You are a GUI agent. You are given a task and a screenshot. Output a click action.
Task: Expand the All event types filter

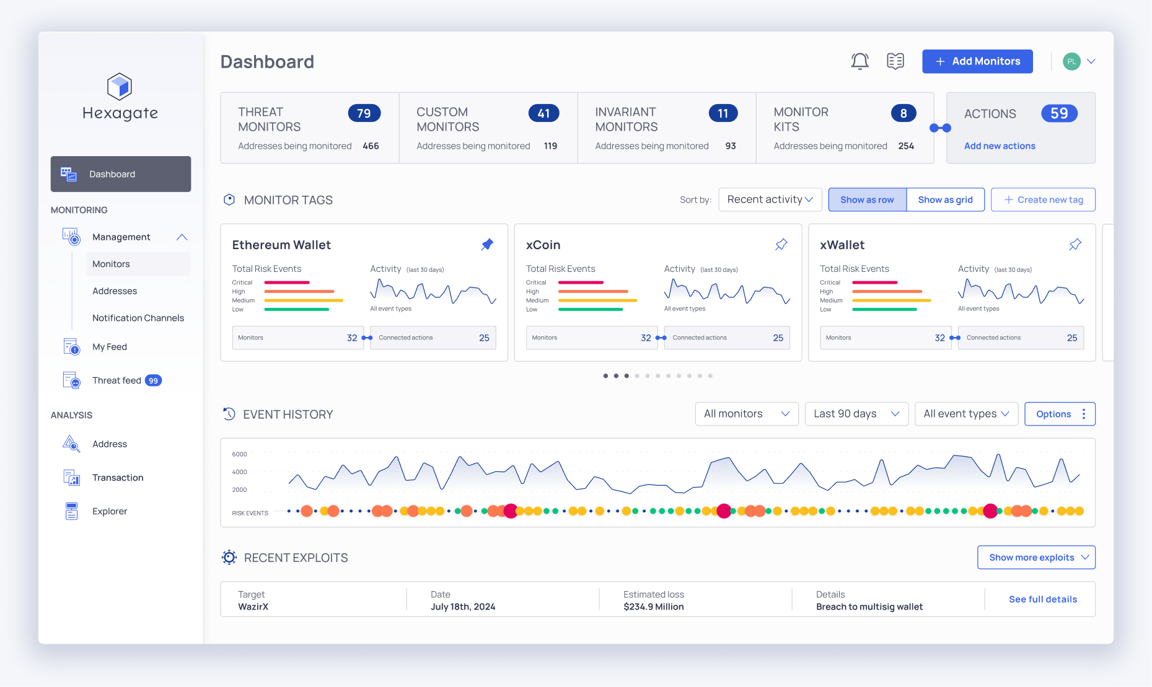point(965,414)
